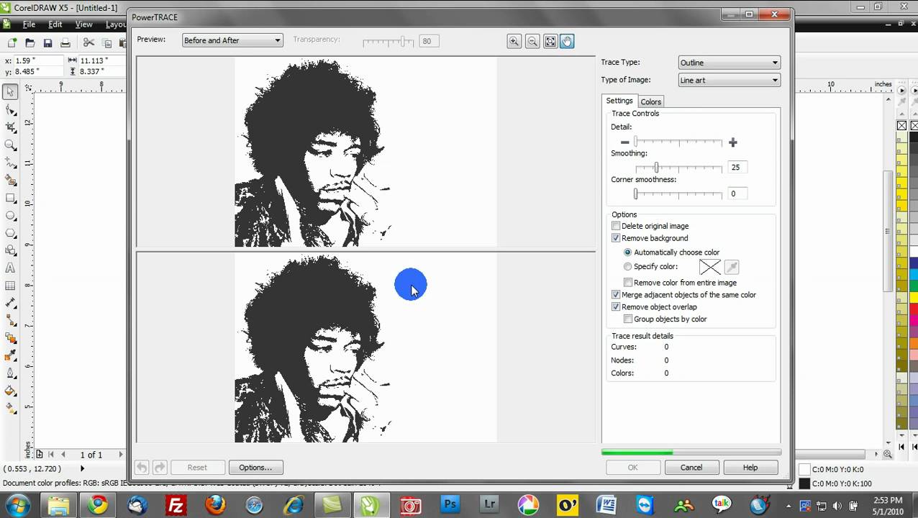
Task: Open the Edit menu in CorelDRAW
Action: click(x=55, y=24)
